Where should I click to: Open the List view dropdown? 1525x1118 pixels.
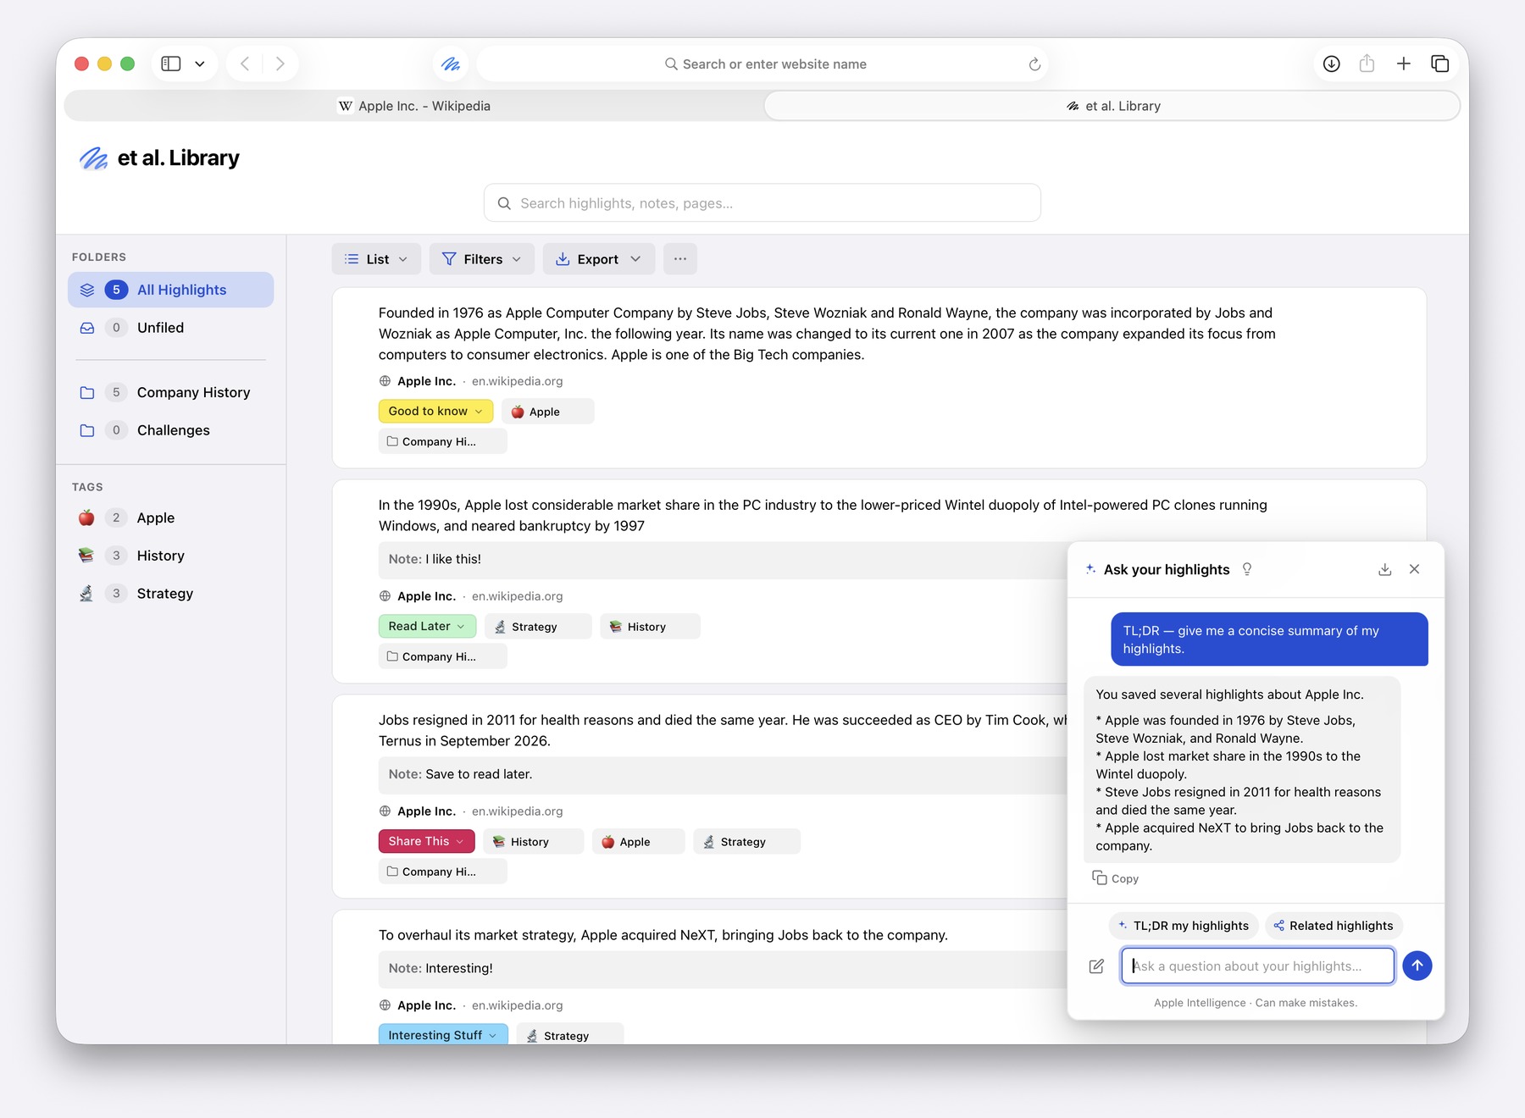(375, 259)
